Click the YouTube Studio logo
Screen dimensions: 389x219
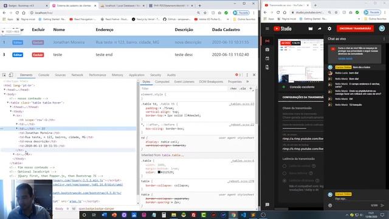click(283, 29)
